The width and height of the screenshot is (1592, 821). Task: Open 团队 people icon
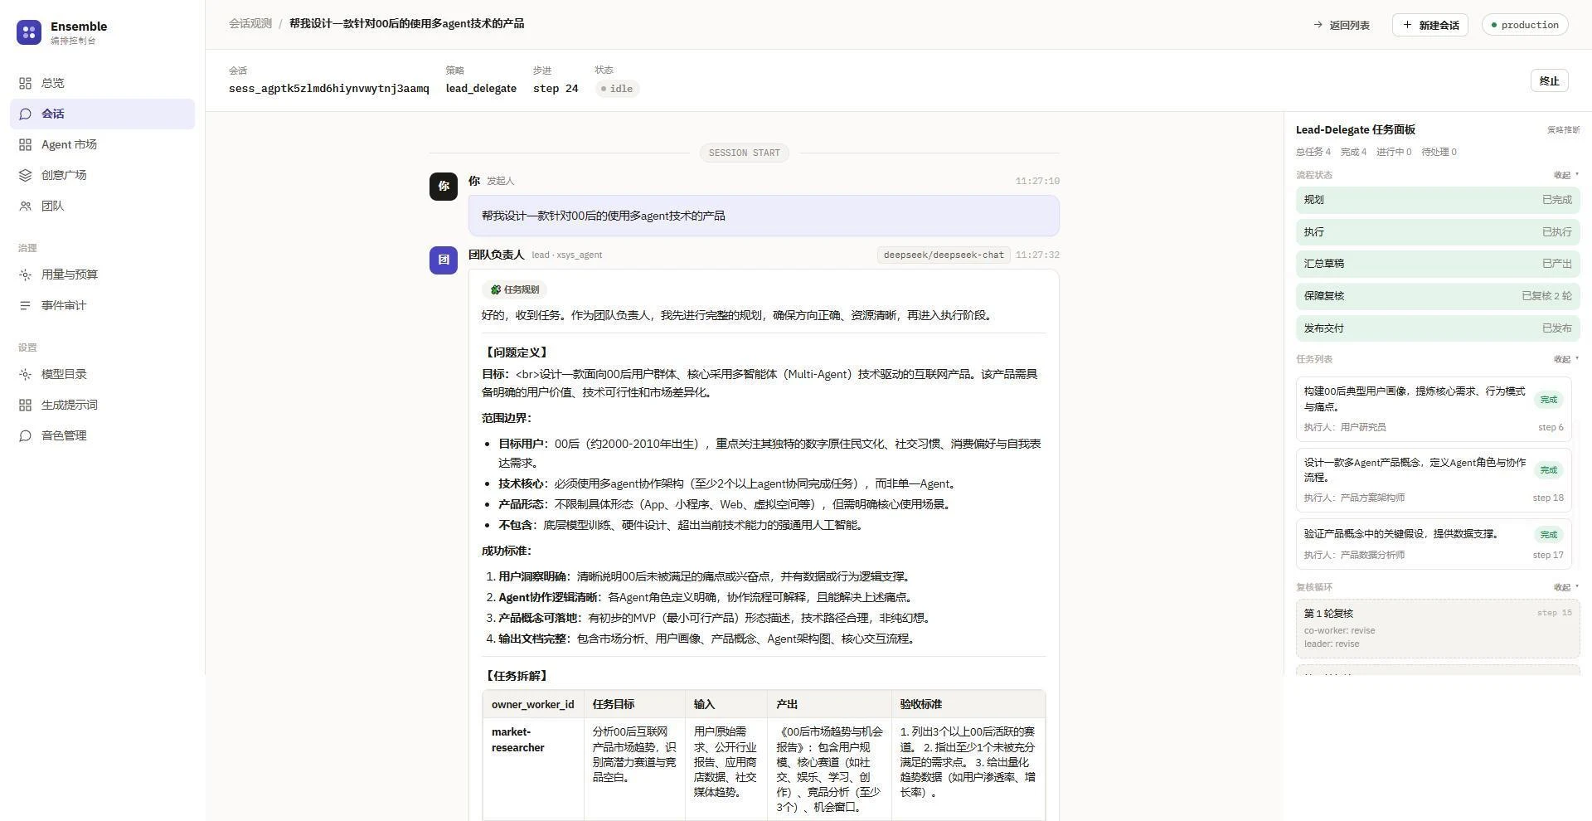(x=25, y=206)
